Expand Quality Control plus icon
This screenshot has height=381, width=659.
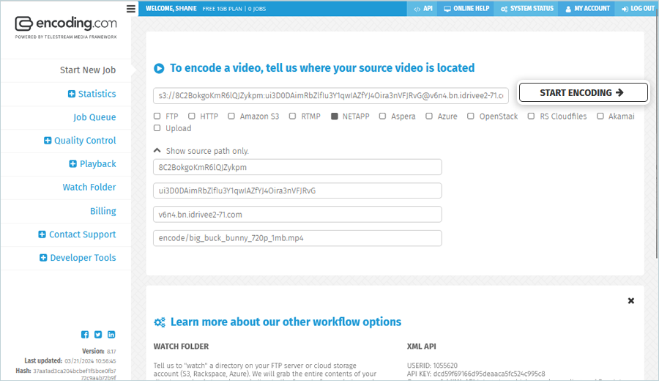pos(48,141)
